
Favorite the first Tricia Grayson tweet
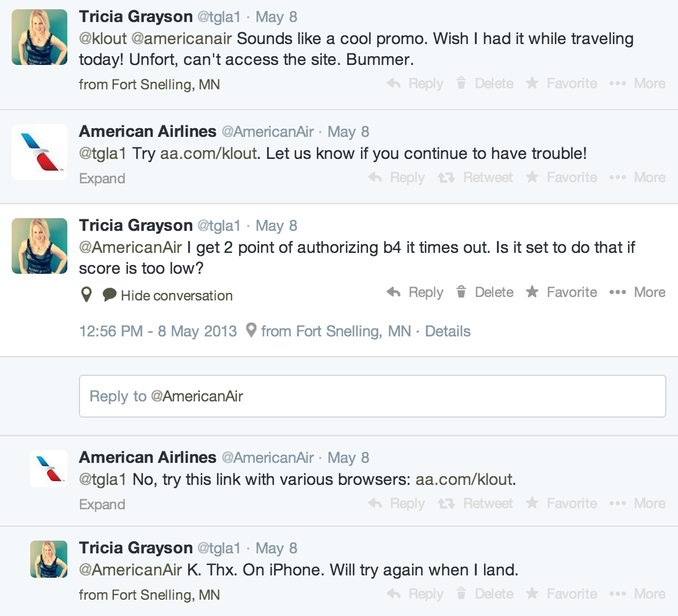561,84
